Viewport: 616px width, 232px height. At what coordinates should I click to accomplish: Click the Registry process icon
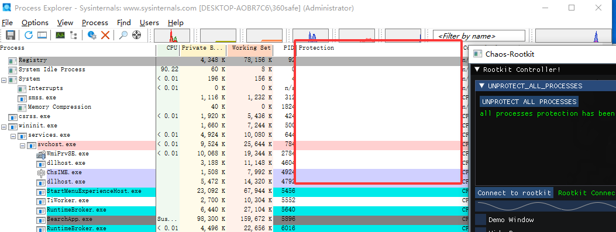coord(13,60)
